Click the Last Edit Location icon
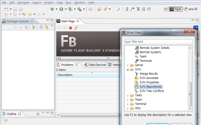Viewport: 201px width, 125px height. (x=24, y=14)
